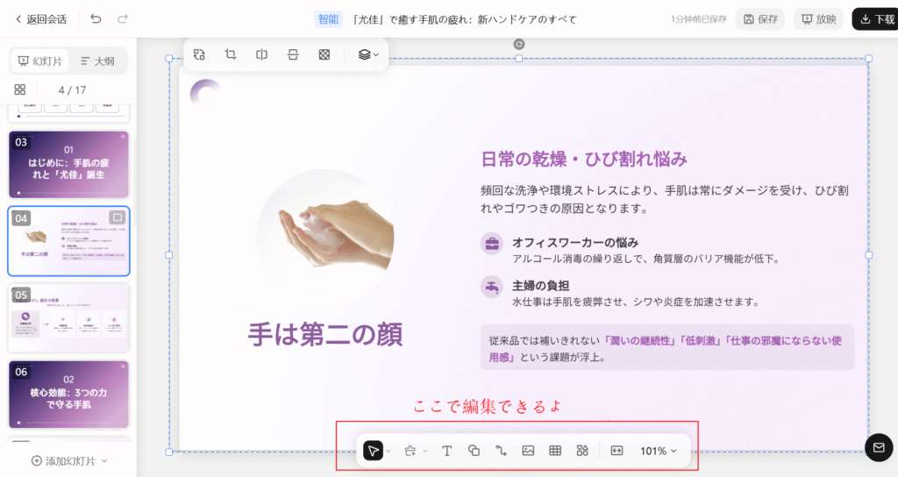
Task: Pick the connector line tool
Action: tap(501, 451)
